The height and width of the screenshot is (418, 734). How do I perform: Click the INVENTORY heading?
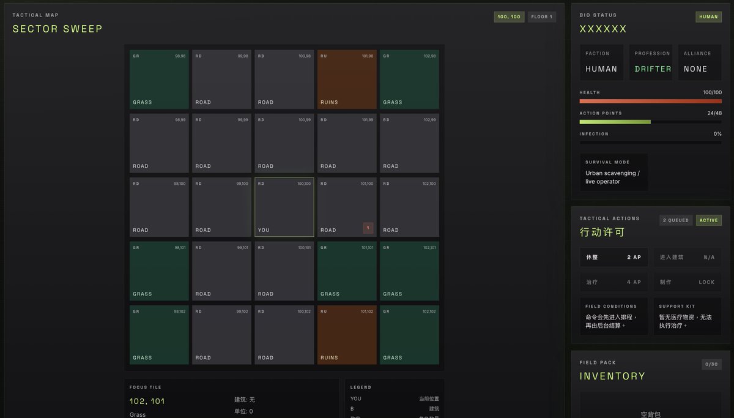[x=612, y=376]
